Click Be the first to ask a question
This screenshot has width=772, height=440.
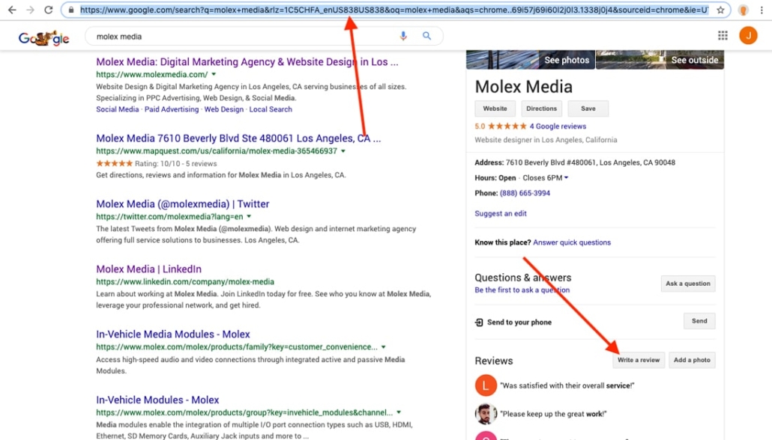[522, 290]
